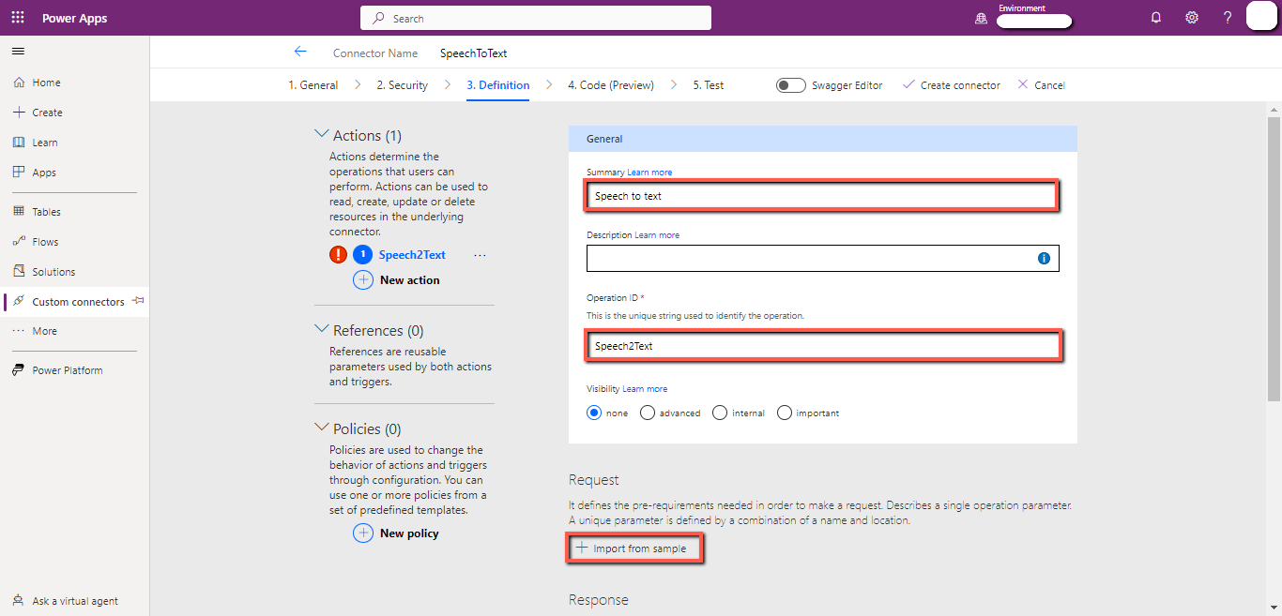Click the plus circle for New action
The image size is (1282, 616).
(363, 280)
